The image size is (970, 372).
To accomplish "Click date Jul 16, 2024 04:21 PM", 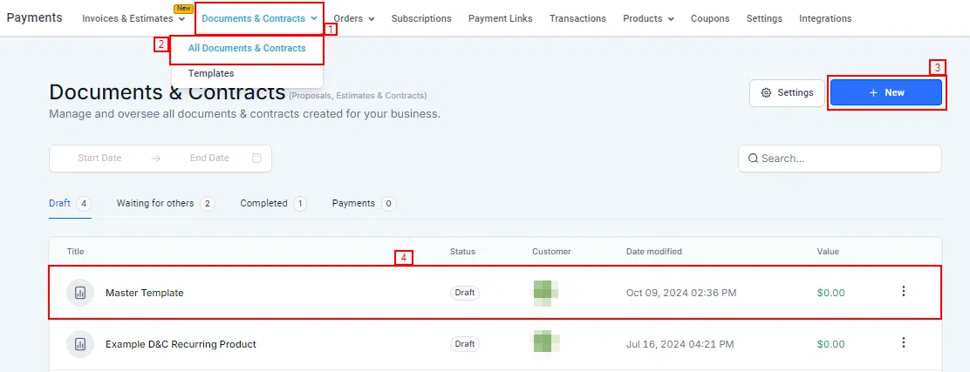I will pos(680,344).
